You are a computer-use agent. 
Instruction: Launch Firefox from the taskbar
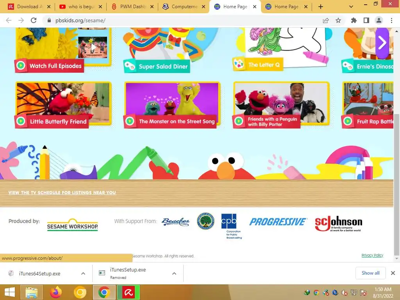click(56, 292)
